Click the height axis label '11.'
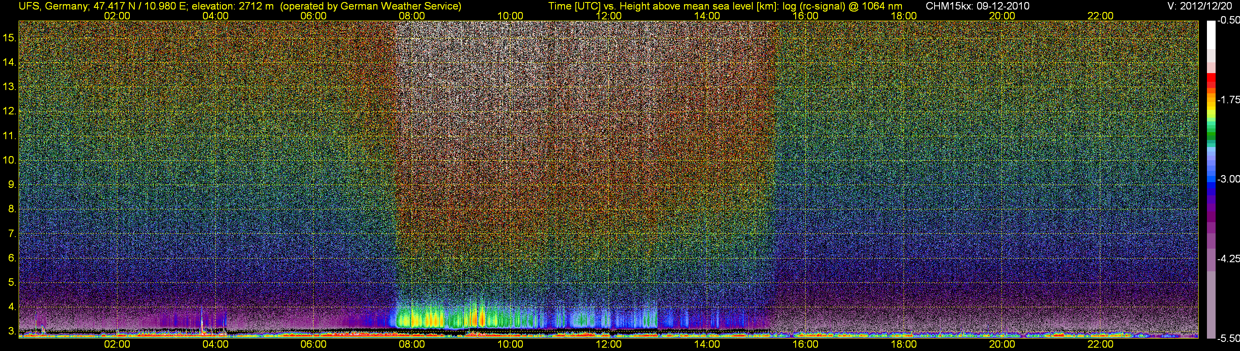The height and width of the screenshot is (351, 1240). click(x=10, y=135)
